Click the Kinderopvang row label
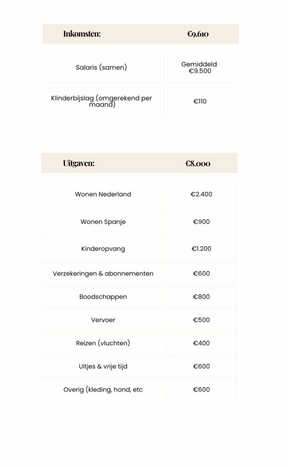Viewport: 288px width, 467px height. pyautogui.click(x=103, y=249)
